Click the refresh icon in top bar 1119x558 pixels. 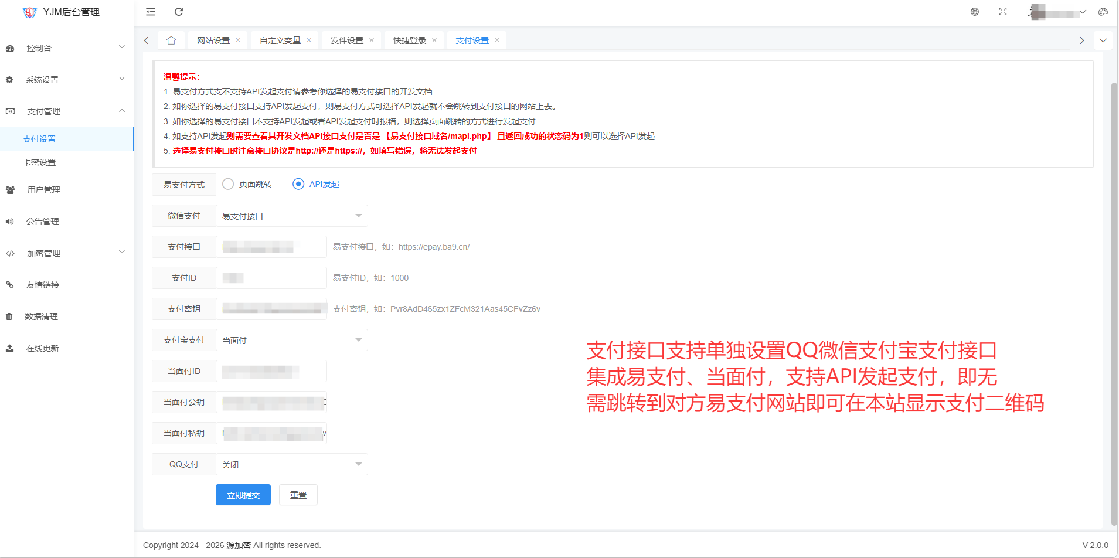[179, 12]
